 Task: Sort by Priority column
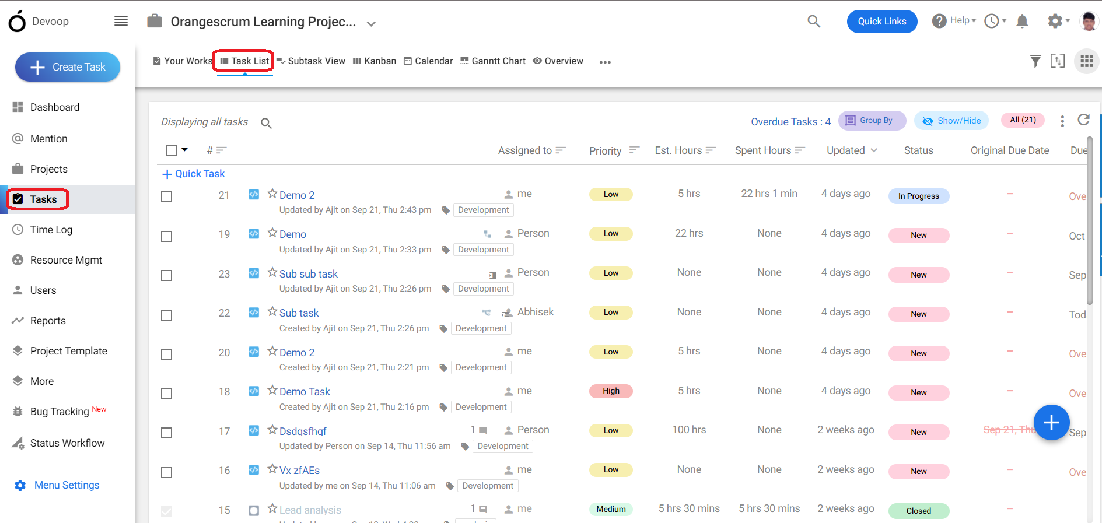[614, 150]
